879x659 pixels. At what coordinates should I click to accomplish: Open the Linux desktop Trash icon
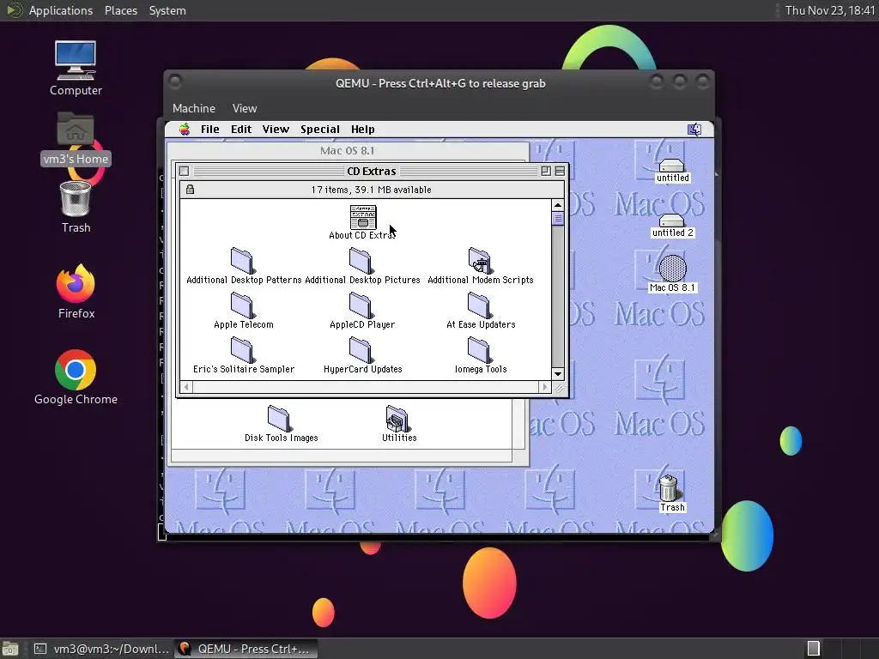click(76, 199)
